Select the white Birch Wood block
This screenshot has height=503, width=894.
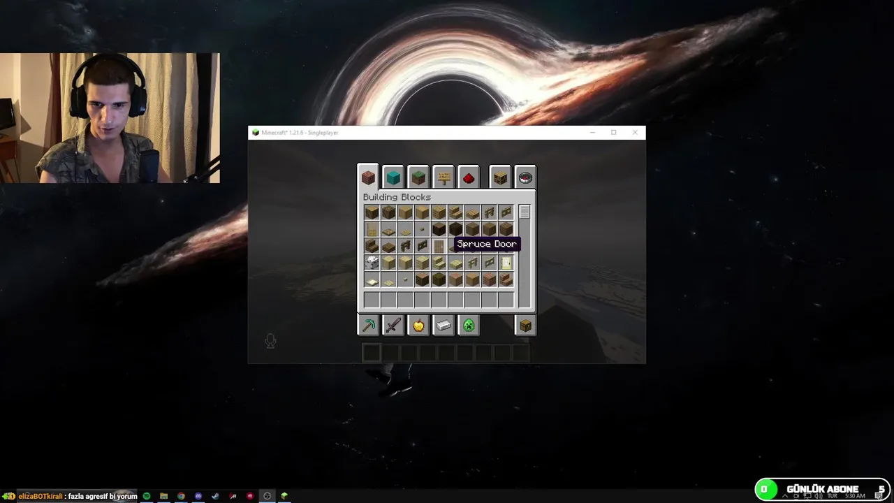[372, 263]
